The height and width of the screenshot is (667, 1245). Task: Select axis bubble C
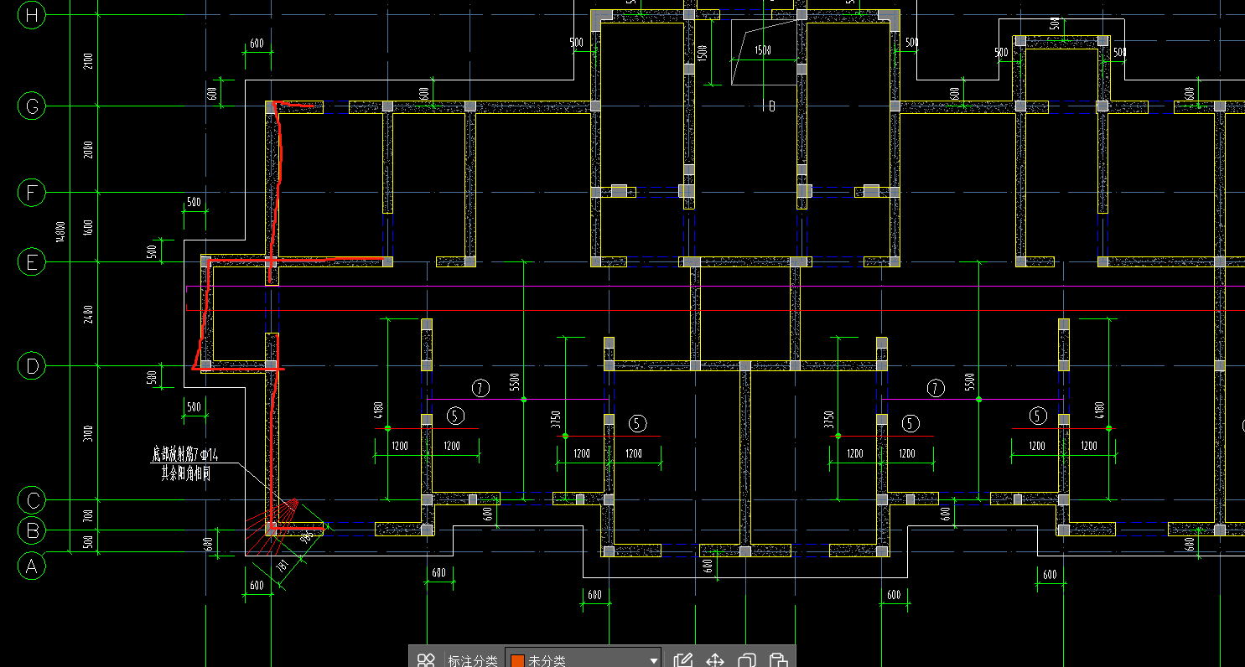coord(32,501)
